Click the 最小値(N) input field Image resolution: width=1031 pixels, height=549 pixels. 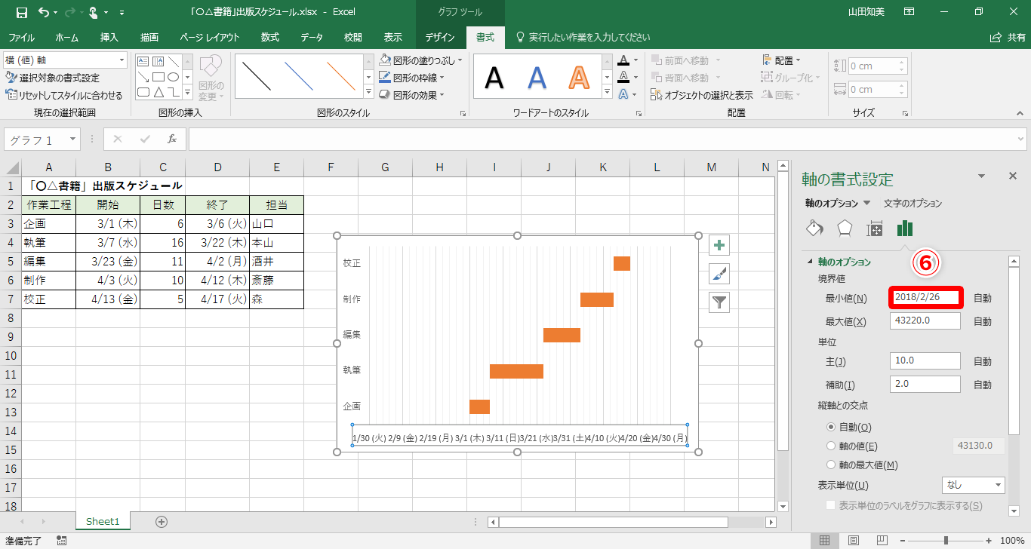[925, 298]
